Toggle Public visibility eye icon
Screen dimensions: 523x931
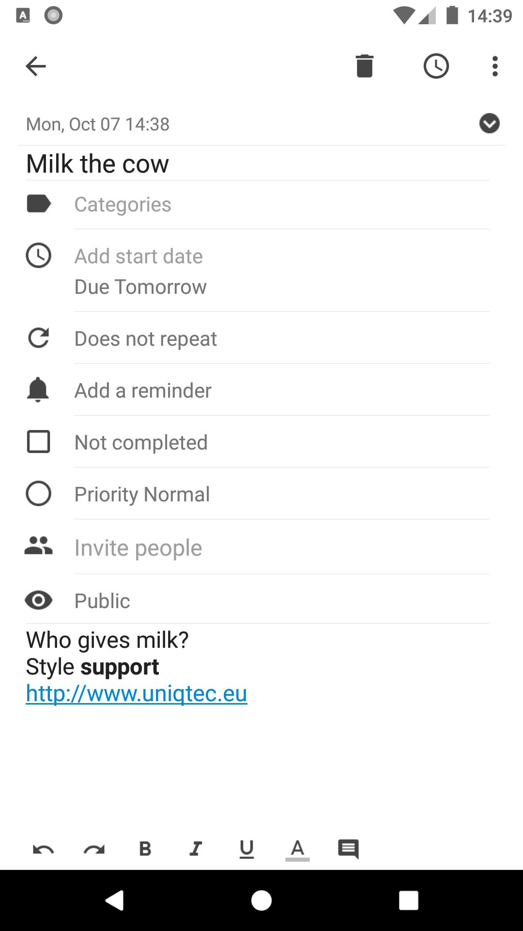(38, 600)
